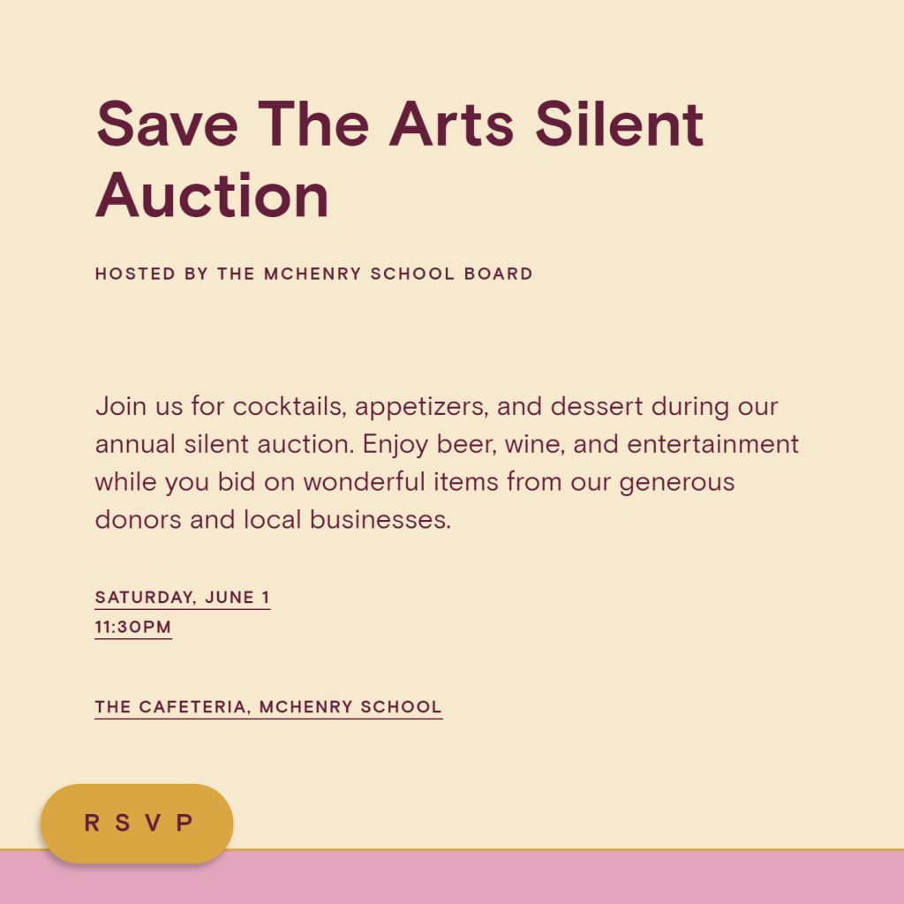Click the 'Save The Arts Silent' heading line
This screenshot has width=904, height=904.
[x=399, y=124]
